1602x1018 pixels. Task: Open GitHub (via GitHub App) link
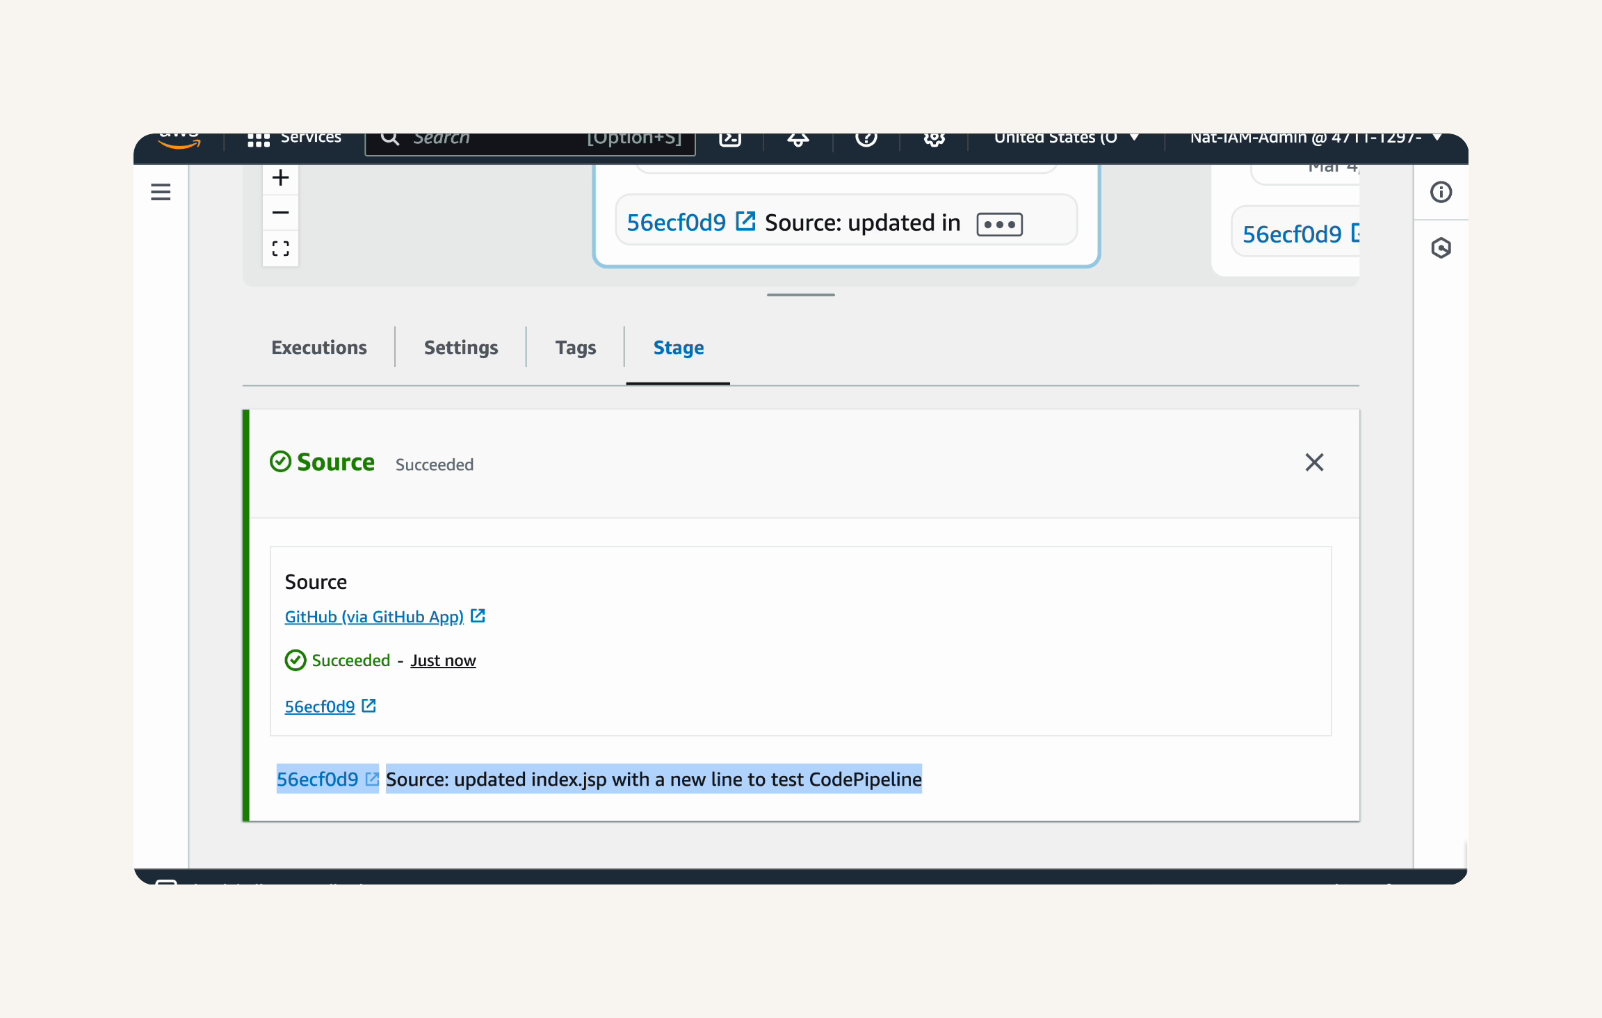[x=374, y=617]
